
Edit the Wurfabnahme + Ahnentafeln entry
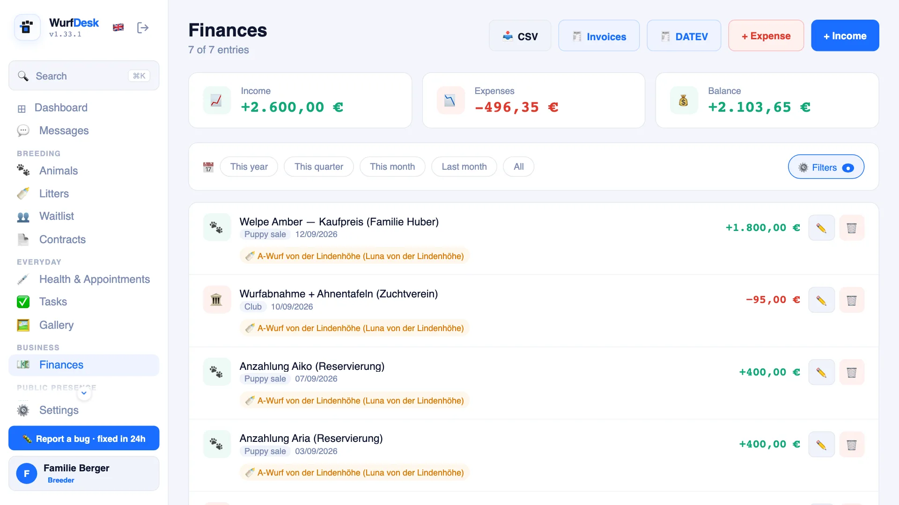coord(821,300)
